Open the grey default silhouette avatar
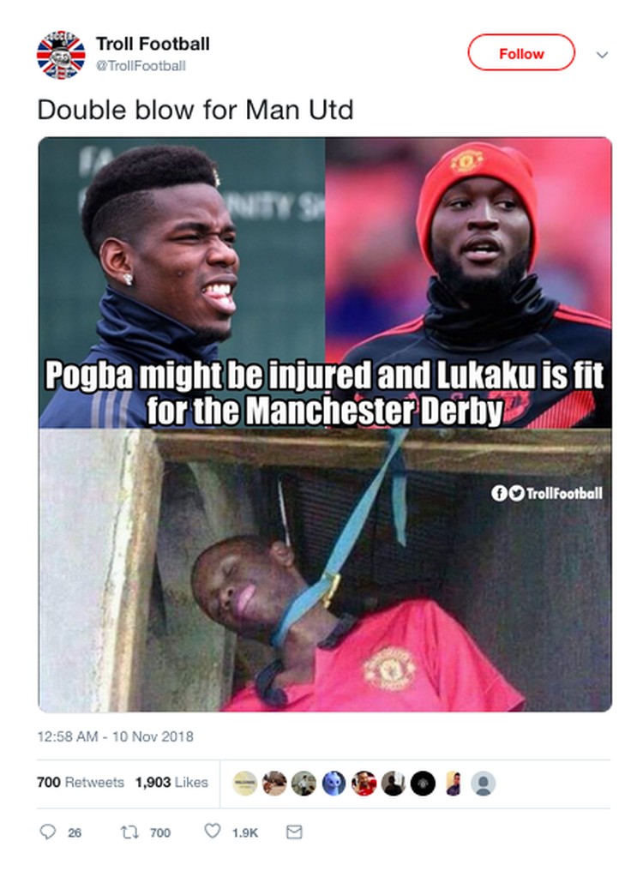The width and height of the screenshot is (643, 871). tap(483, 784)
